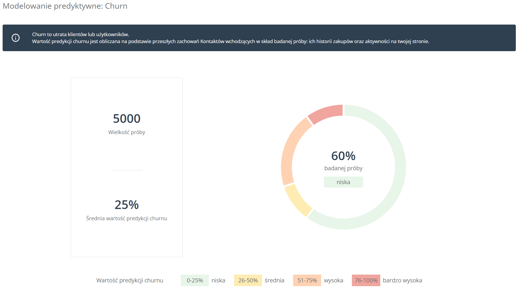Select the red 76-100% legend swatch
This screenshot has height=298, width=519.
[x=366, y=280]
